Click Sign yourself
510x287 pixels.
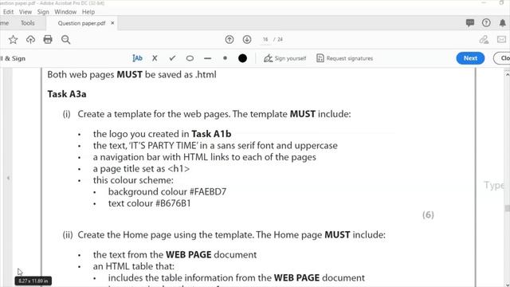click(285, 58)
